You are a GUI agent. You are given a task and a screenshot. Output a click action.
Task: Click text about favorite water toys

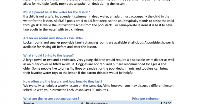point(79,73)
